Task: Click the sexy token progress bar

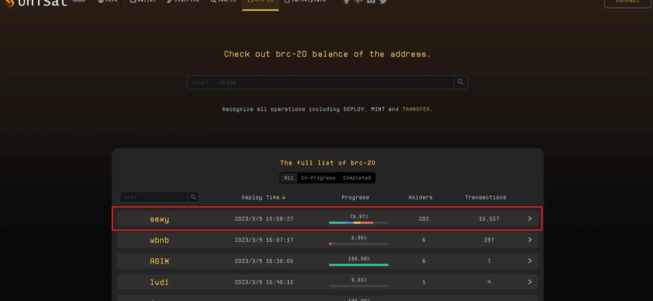Action: [358, 223]
